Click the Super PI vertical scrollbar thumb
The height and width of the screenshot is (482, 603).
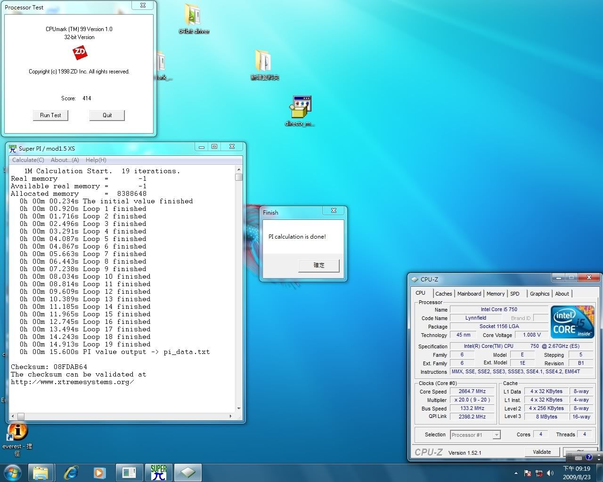(x=239, y=177)
